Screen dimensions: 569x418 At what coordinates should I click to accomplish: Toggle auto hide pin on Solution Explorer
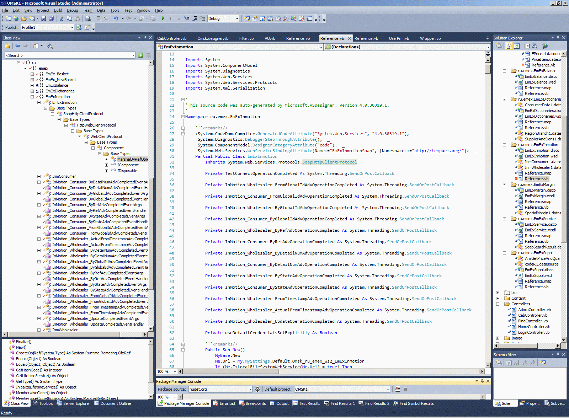point(558,38)
